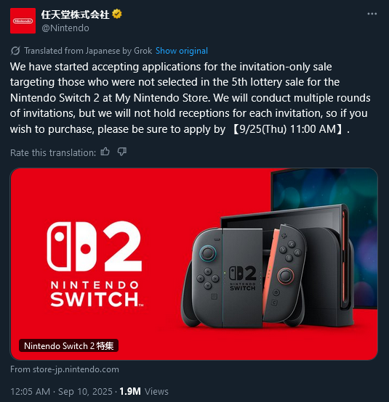Show the original Japanese post
The image size is (389, 402).
coord(182,51)
